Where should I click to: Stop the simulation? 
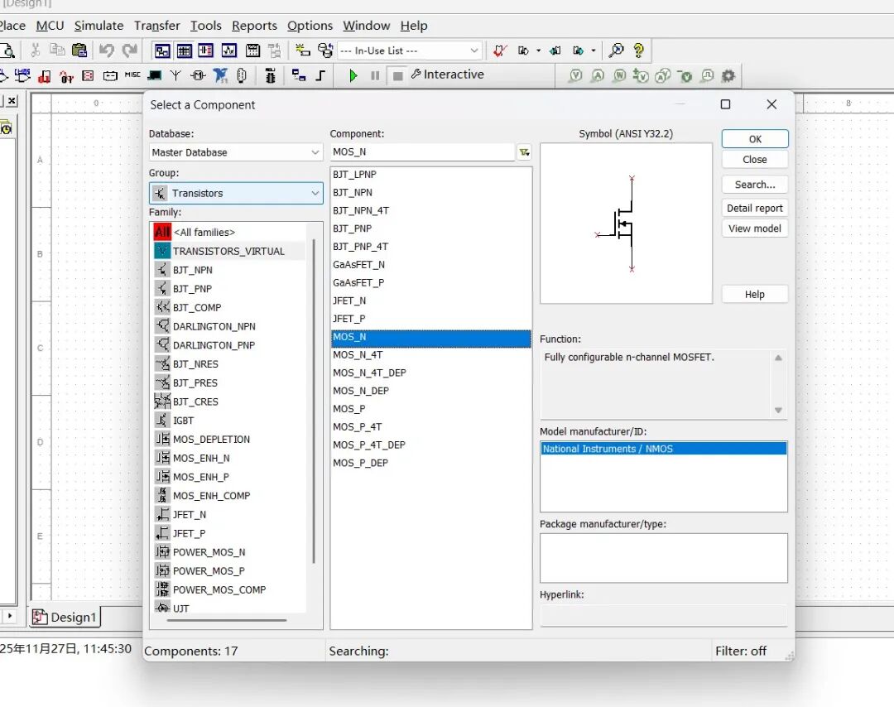click(398, 75)
